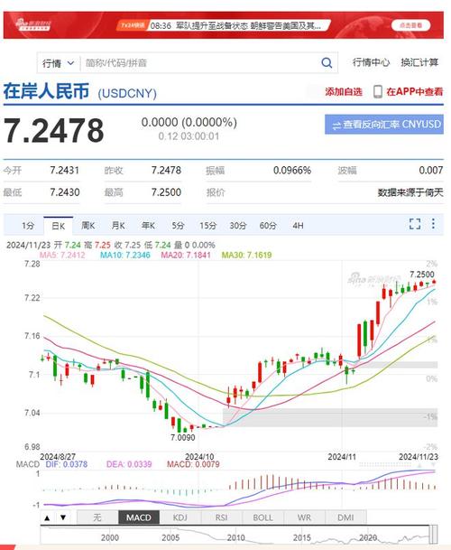
Task: Click the timeline range slider handle
Action: pyautogui.click(x=434, y=535)
